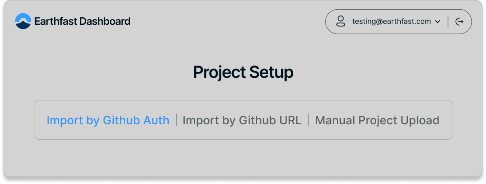
Task: Click the divider before the logout icon
Action: 448,22
